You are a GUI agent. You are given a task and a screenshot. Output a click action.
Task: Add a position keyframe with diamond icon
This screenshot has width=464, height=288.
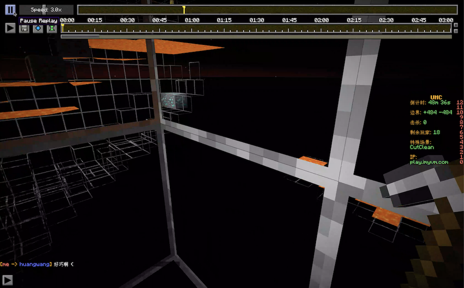[38, 28]
